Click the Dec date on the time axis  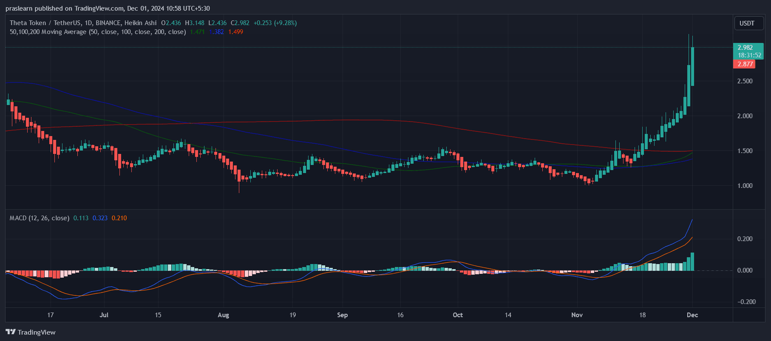[x=692, y=315]
